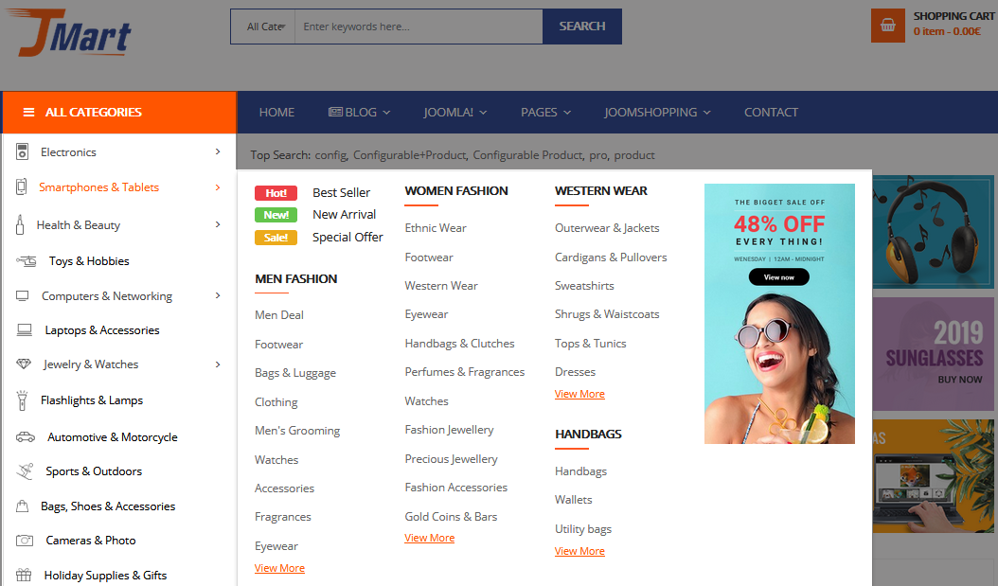The height and width of the screenshot is (586, 998).
Task: Select Cameras & Photo category
Action: [x=90, y=541]
